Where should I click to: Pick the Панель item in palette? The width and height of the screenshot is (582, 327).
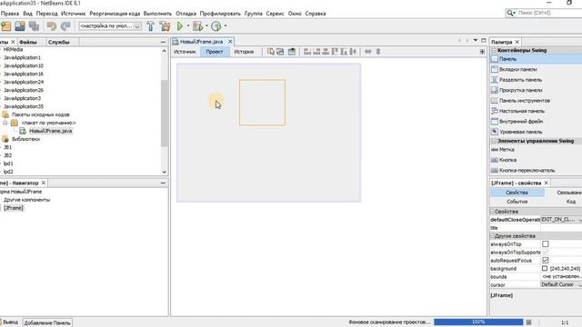coord(536,59)
